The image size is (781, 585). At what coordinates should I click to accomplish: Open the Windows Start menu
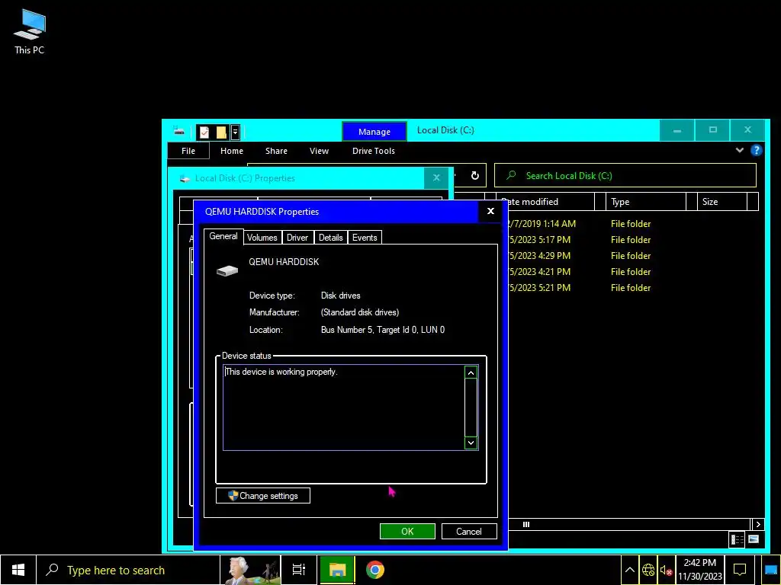click(x=18, y=570)
